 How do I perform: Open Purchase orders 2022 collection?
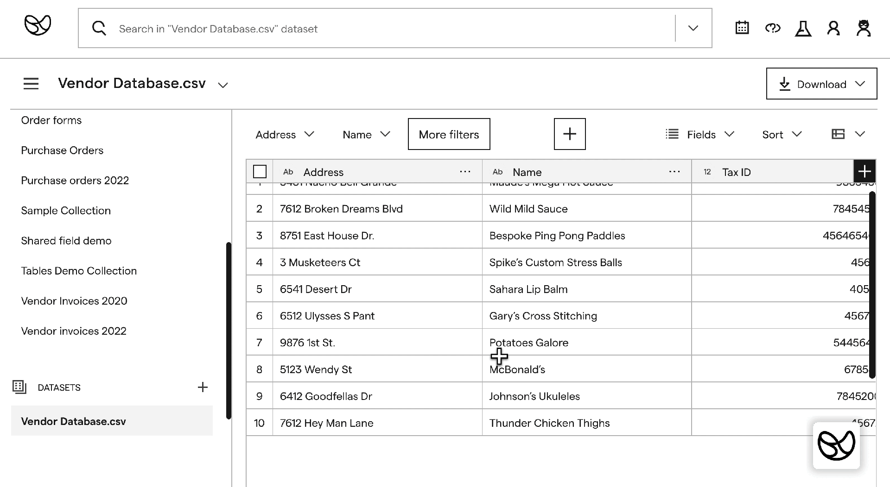pos(75,181)
